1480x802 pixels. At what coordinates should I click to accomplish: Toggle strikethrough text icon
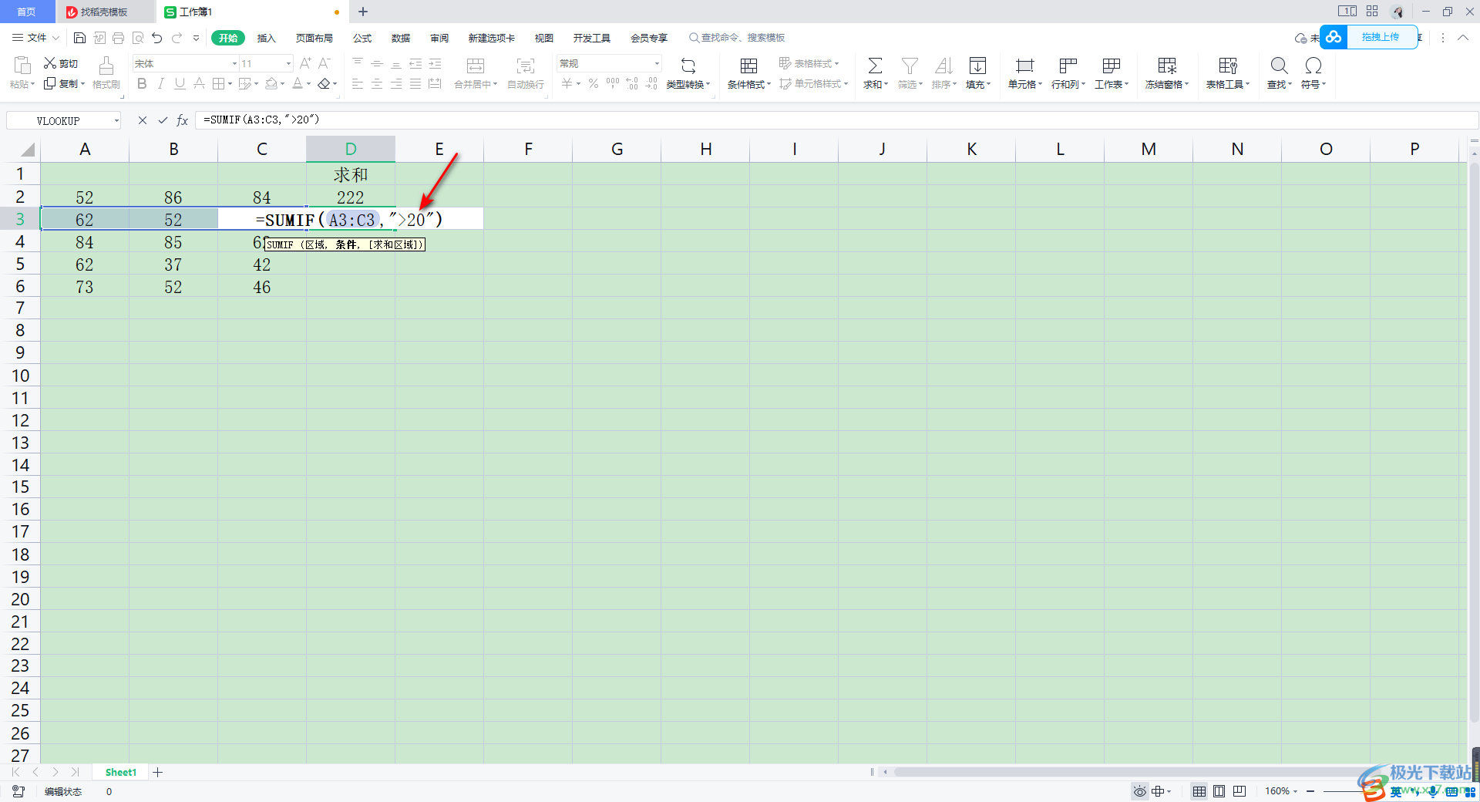click(x=199, y=84)
